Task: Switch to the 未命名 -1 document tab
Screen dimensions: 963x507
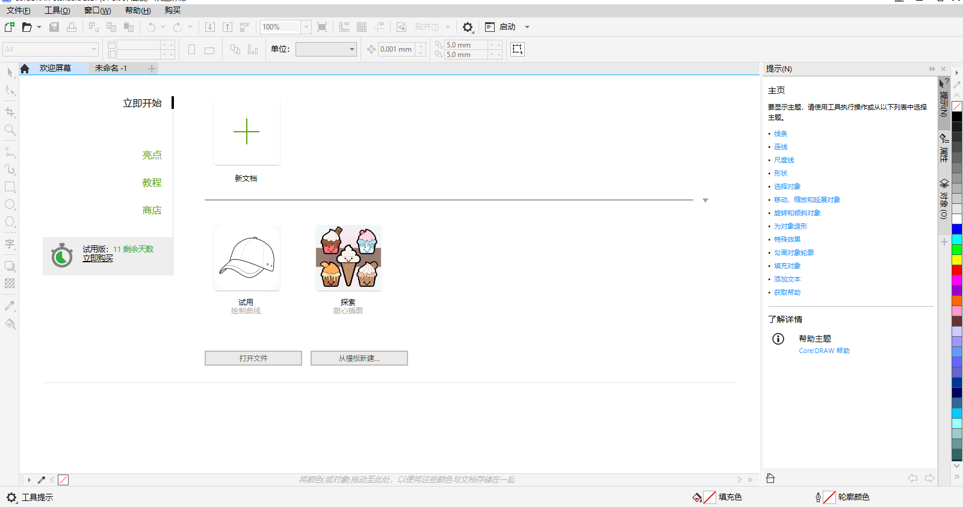Action: coord(111,69)
